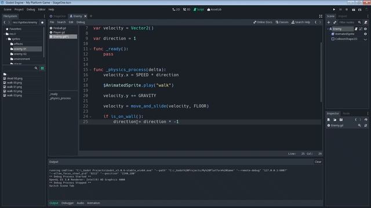Play the project with the play button

(x=334, y=9)
